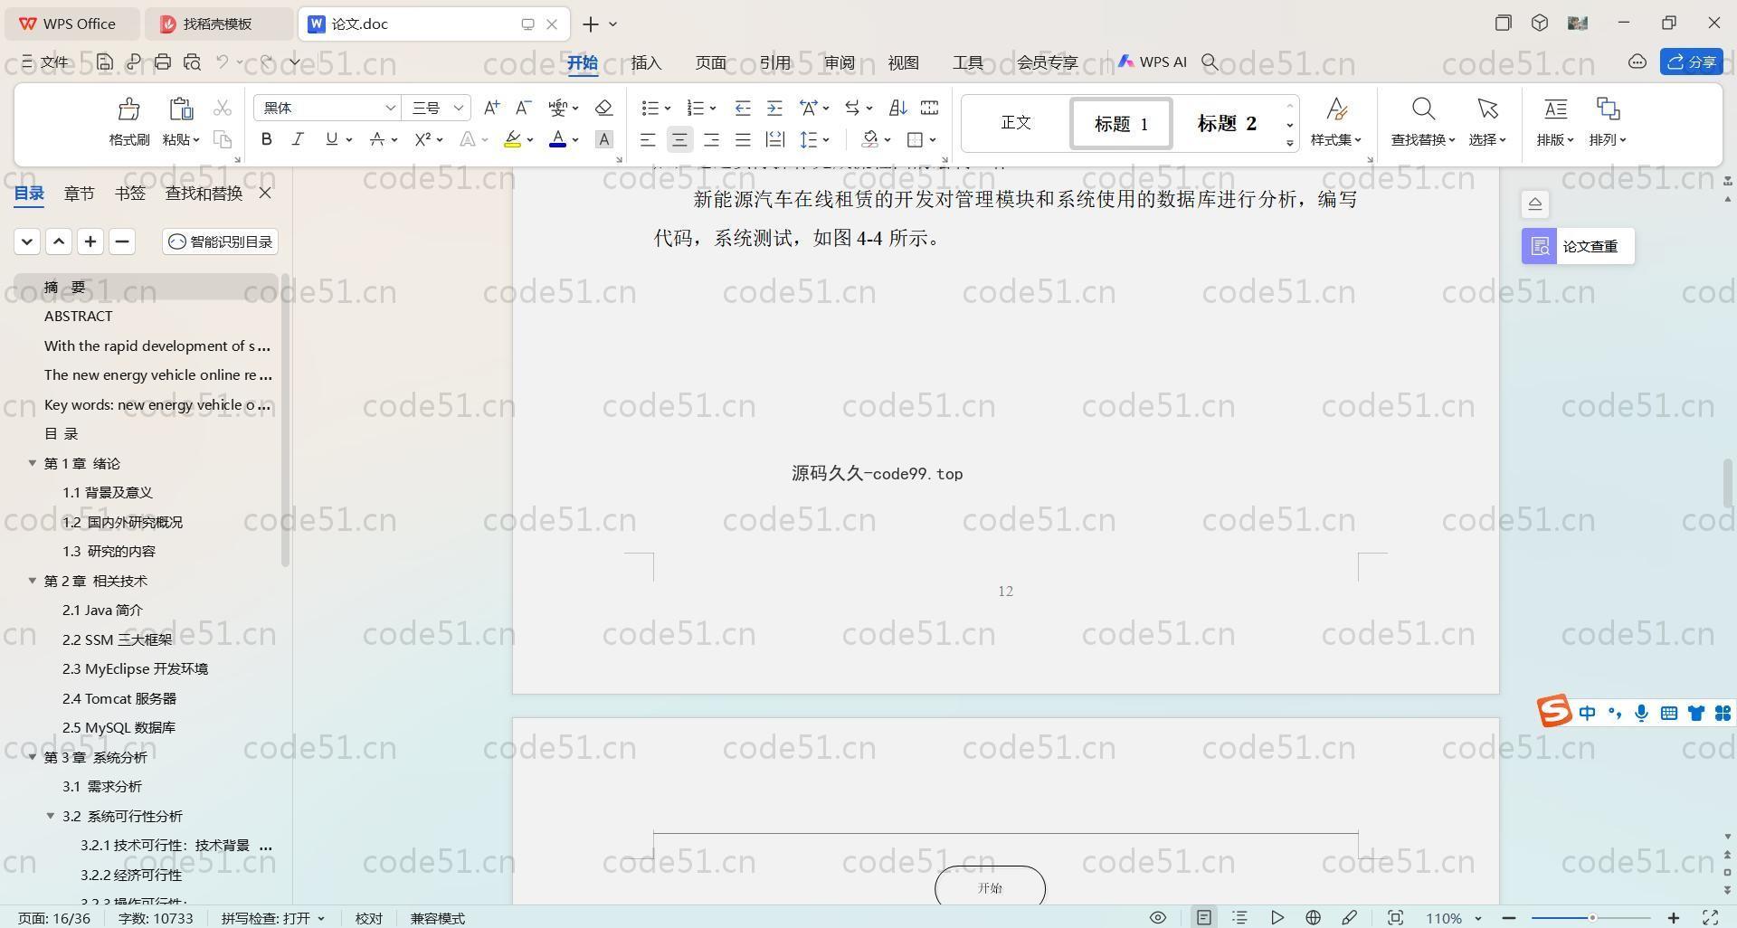The width and height of the screenshot is (1737, 928).
Task: Click the font color A swatch
Action: (558, 139)
